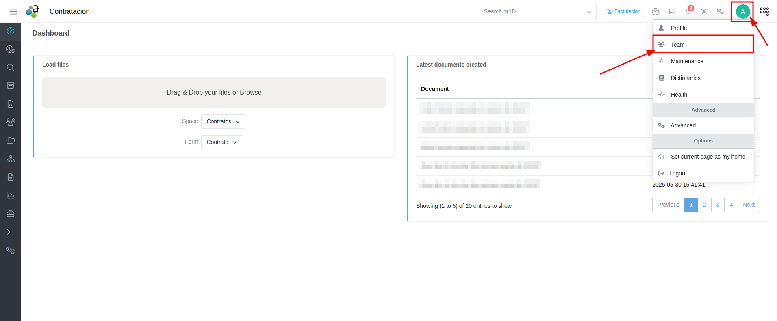777x321 pixels.
Task: Click the Facturacion button
Action: [x=623, y=11]
